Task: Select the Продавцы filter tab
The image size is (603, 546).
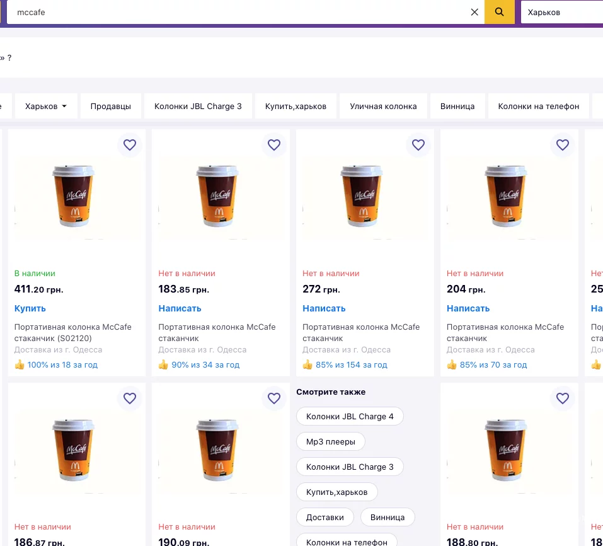Action: click(111, 106)
